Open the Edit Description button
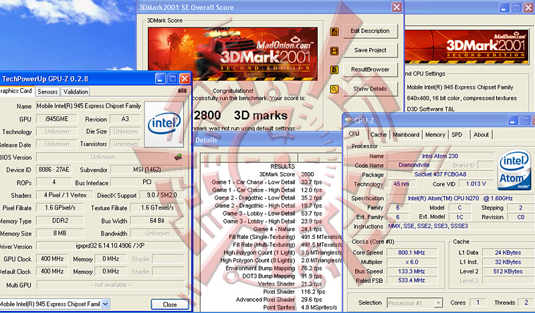 click(x=370, y=31)
